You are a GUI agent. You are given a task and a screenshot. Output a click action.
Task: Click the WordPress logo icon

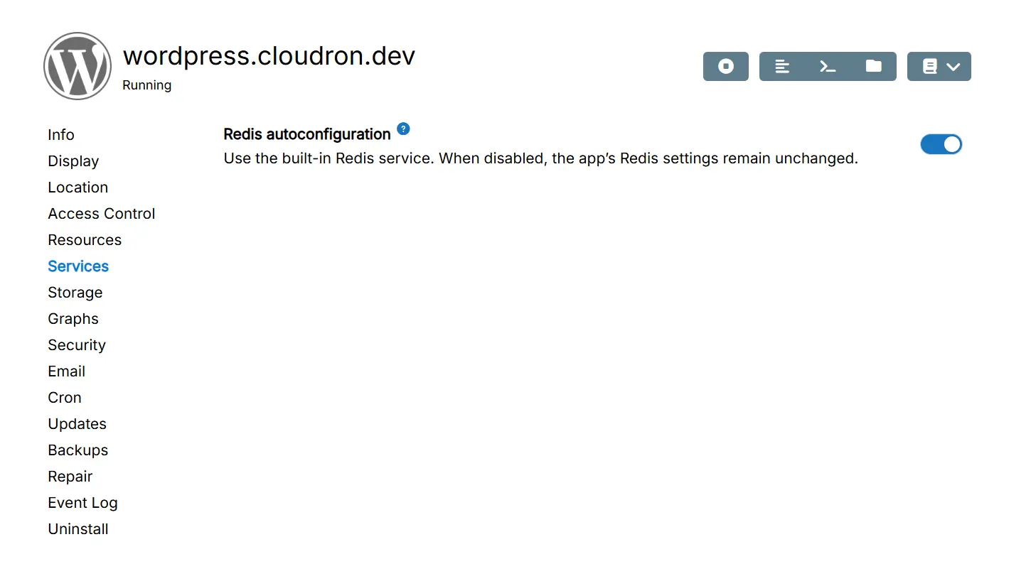78,66
